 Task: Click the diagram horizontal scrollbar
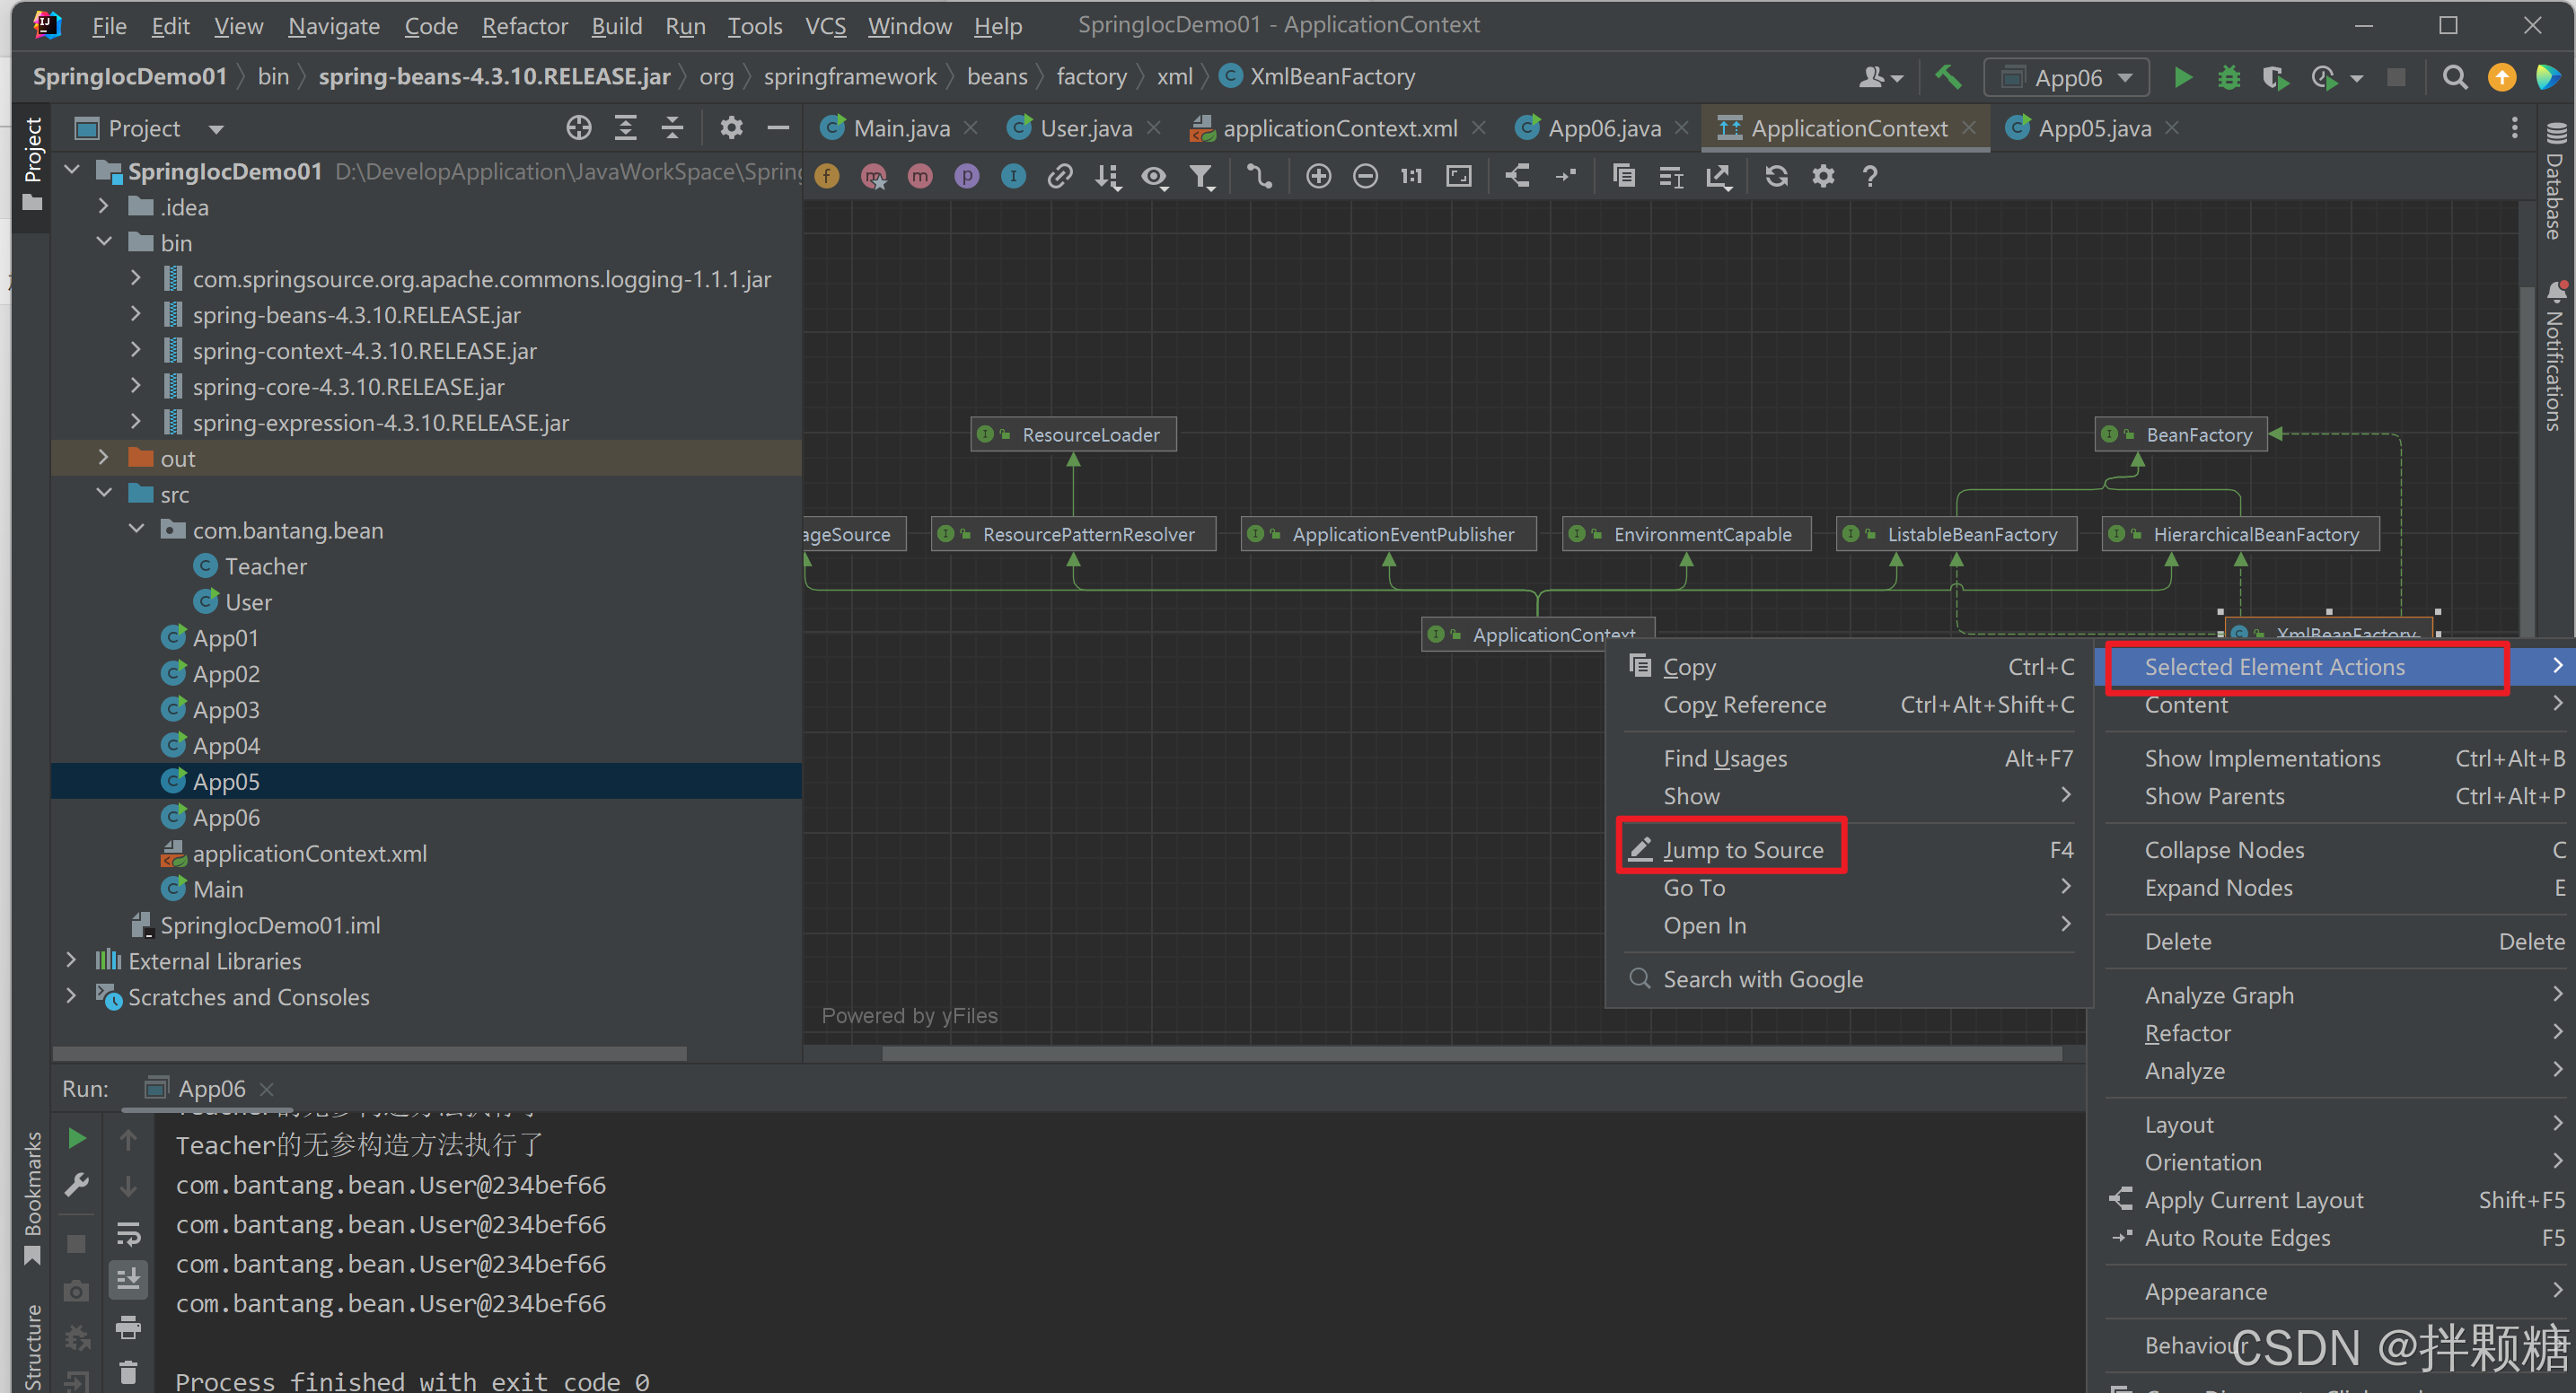click(x=1470, y=1053)
